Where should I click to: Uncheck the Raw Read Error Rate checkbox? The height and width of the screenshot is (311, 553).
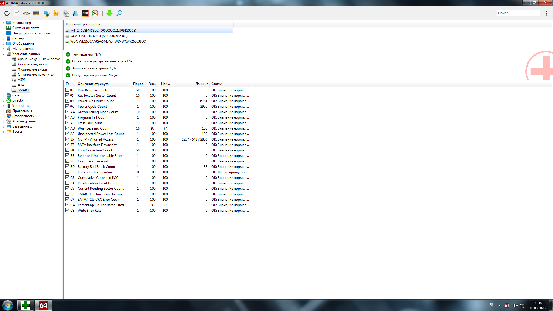pyautogui.click(x=67, y=90)
